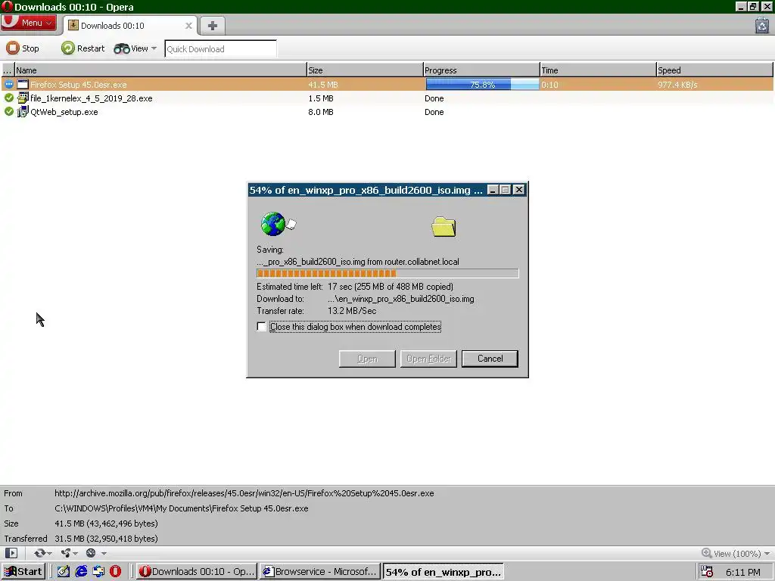Viewport: 775px width, 581px height.
Task: Open the View dropdown in toolbar
Action: (135, 48)
